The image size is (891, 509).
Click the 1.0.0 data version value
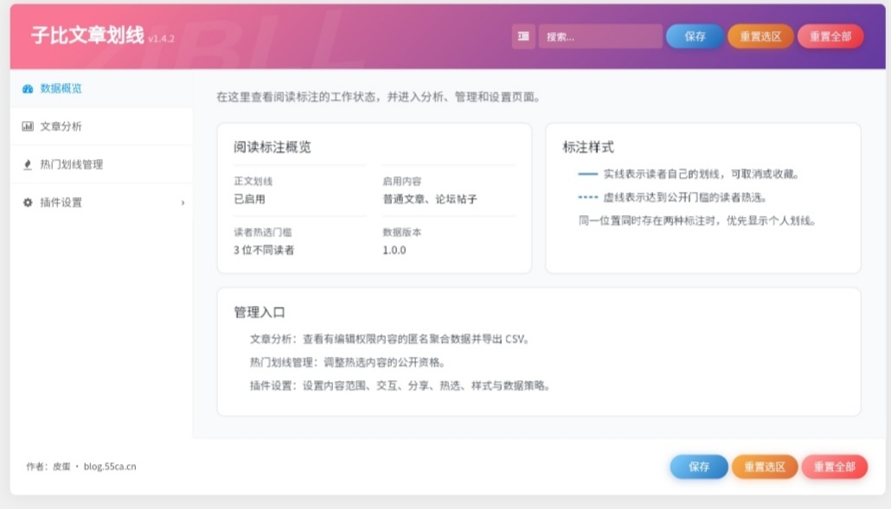394,251
